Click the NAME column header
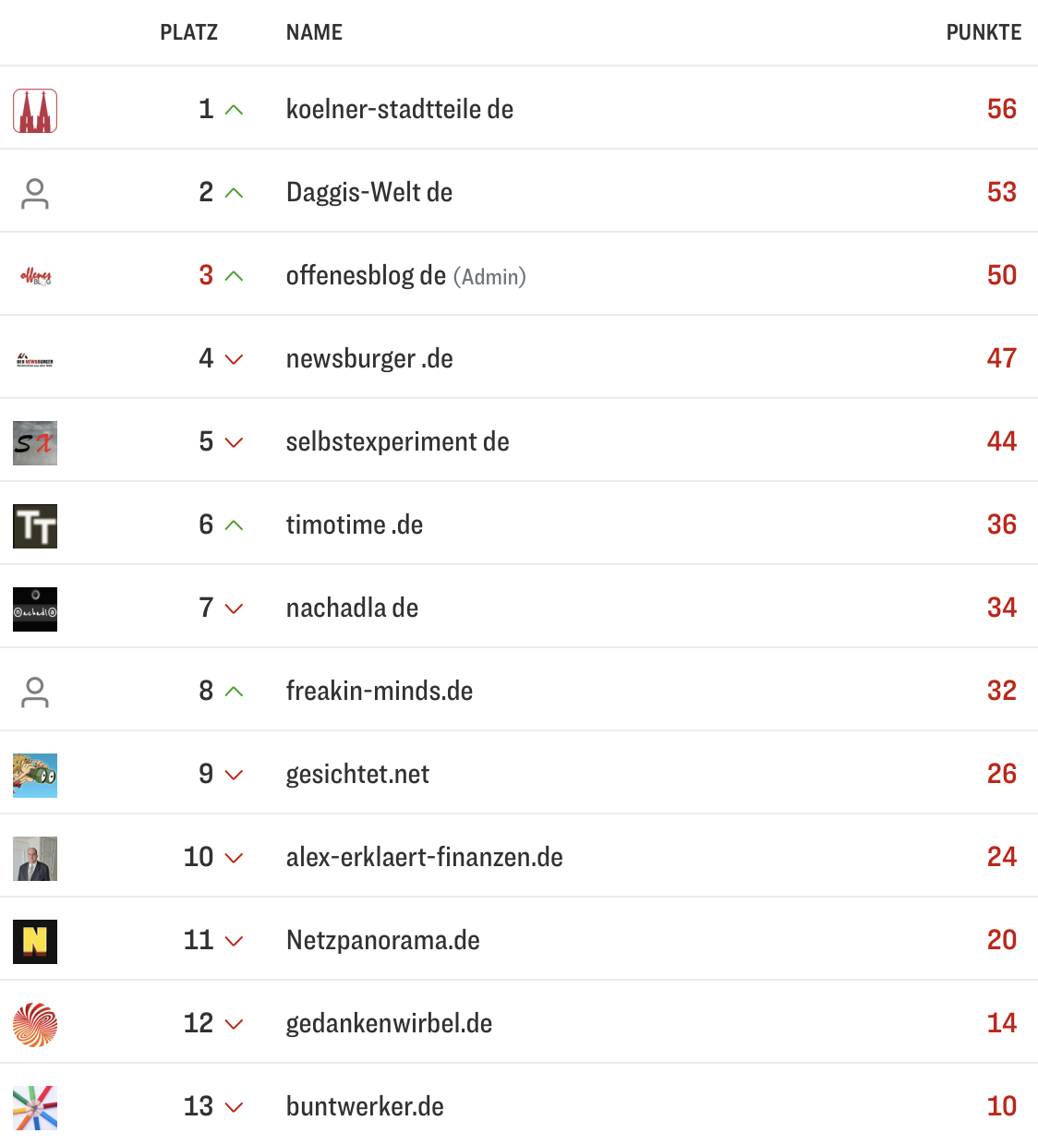Viewport: 1038px width, 1145px height. point(313,31)
